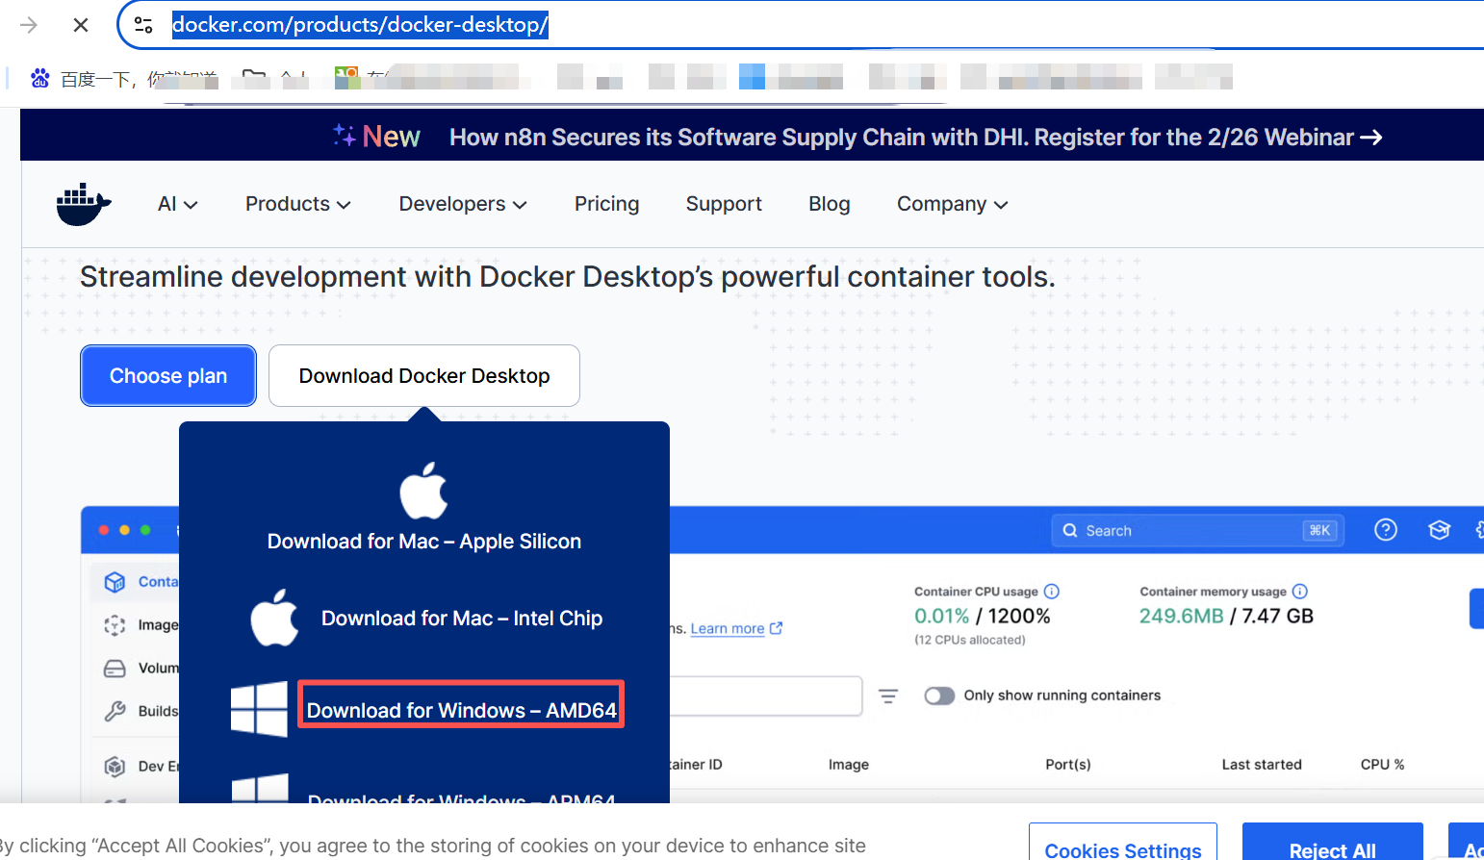Image resolution: width=1484 pixels, height=860 pixels.
Task: Click the Windows logo next to AMD64 download
Action: pos(259,710)
